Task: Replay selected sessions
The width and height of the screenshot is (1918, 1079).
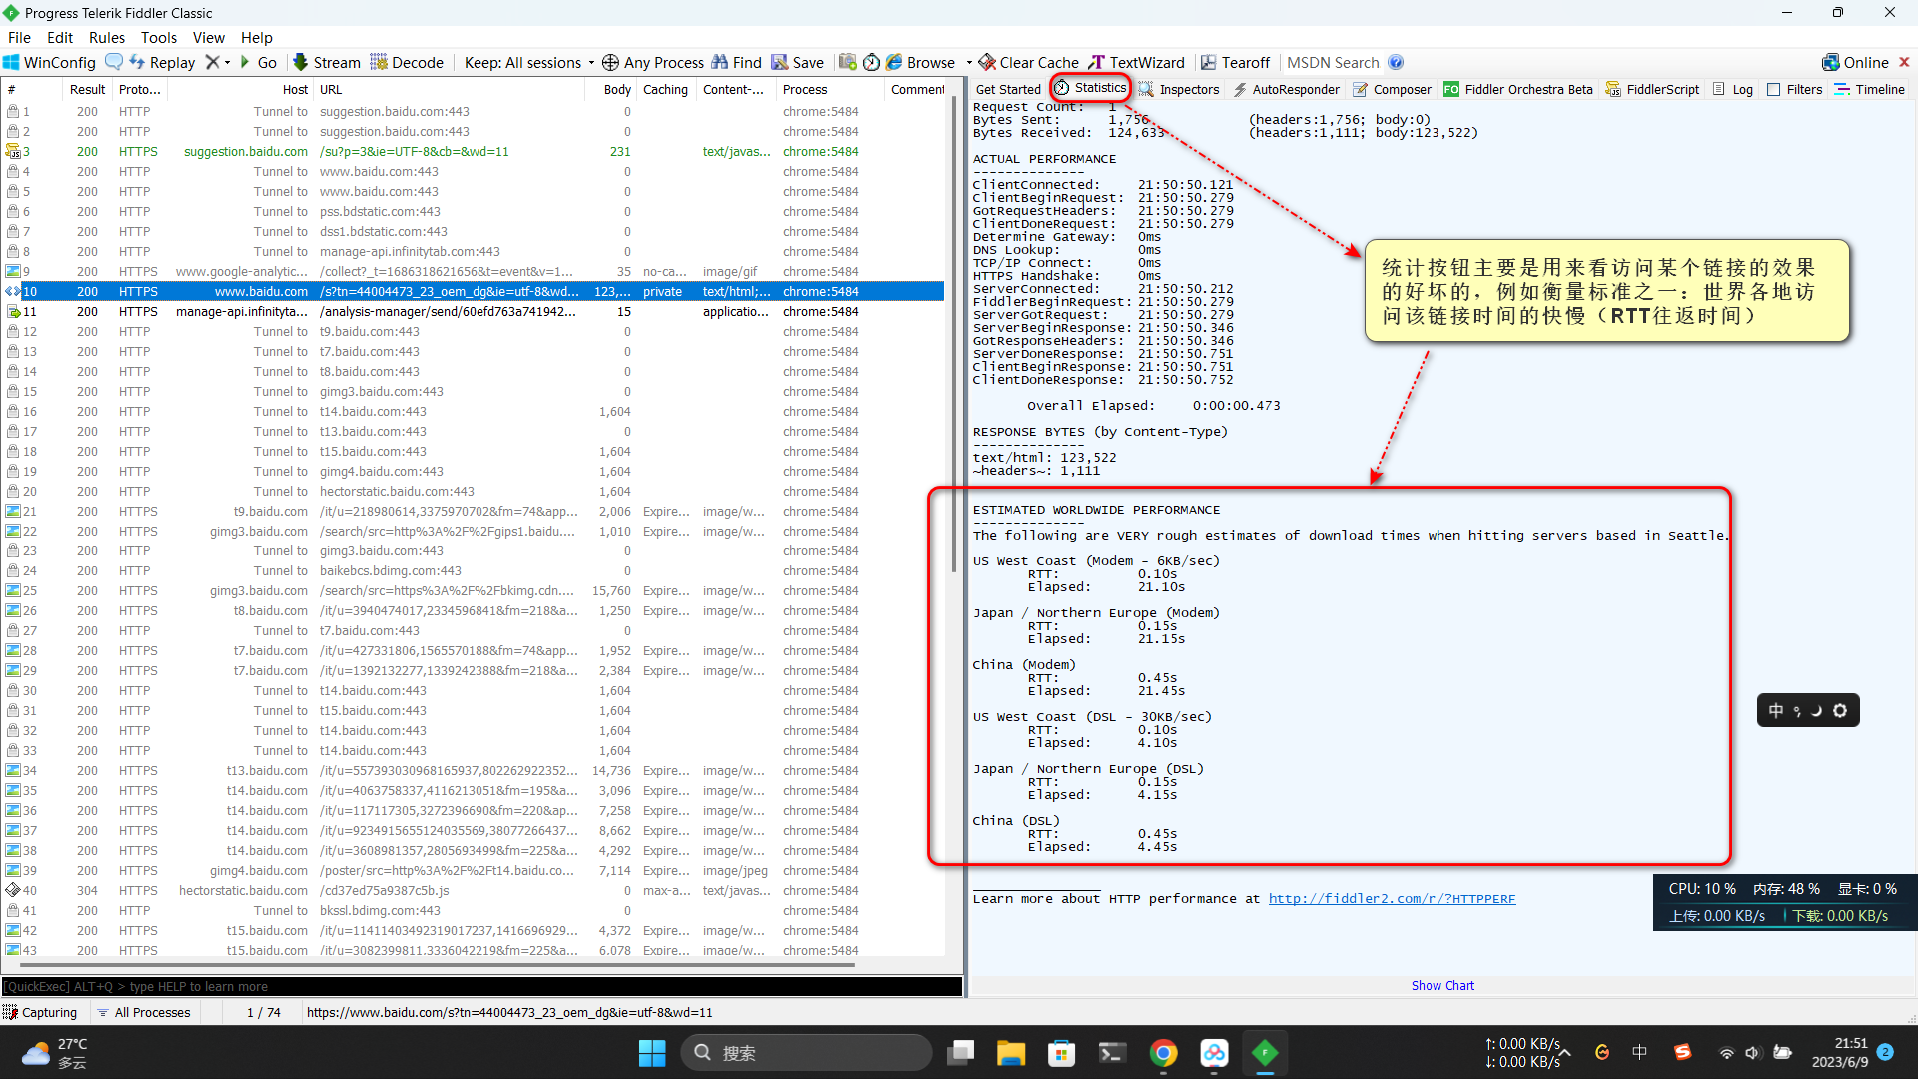Action: tap(162, 62)
